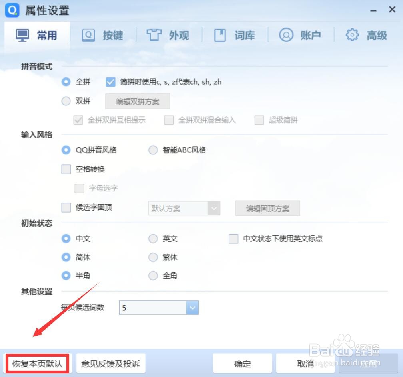Click the 外观 shirt icon

[x=155, y=35]
